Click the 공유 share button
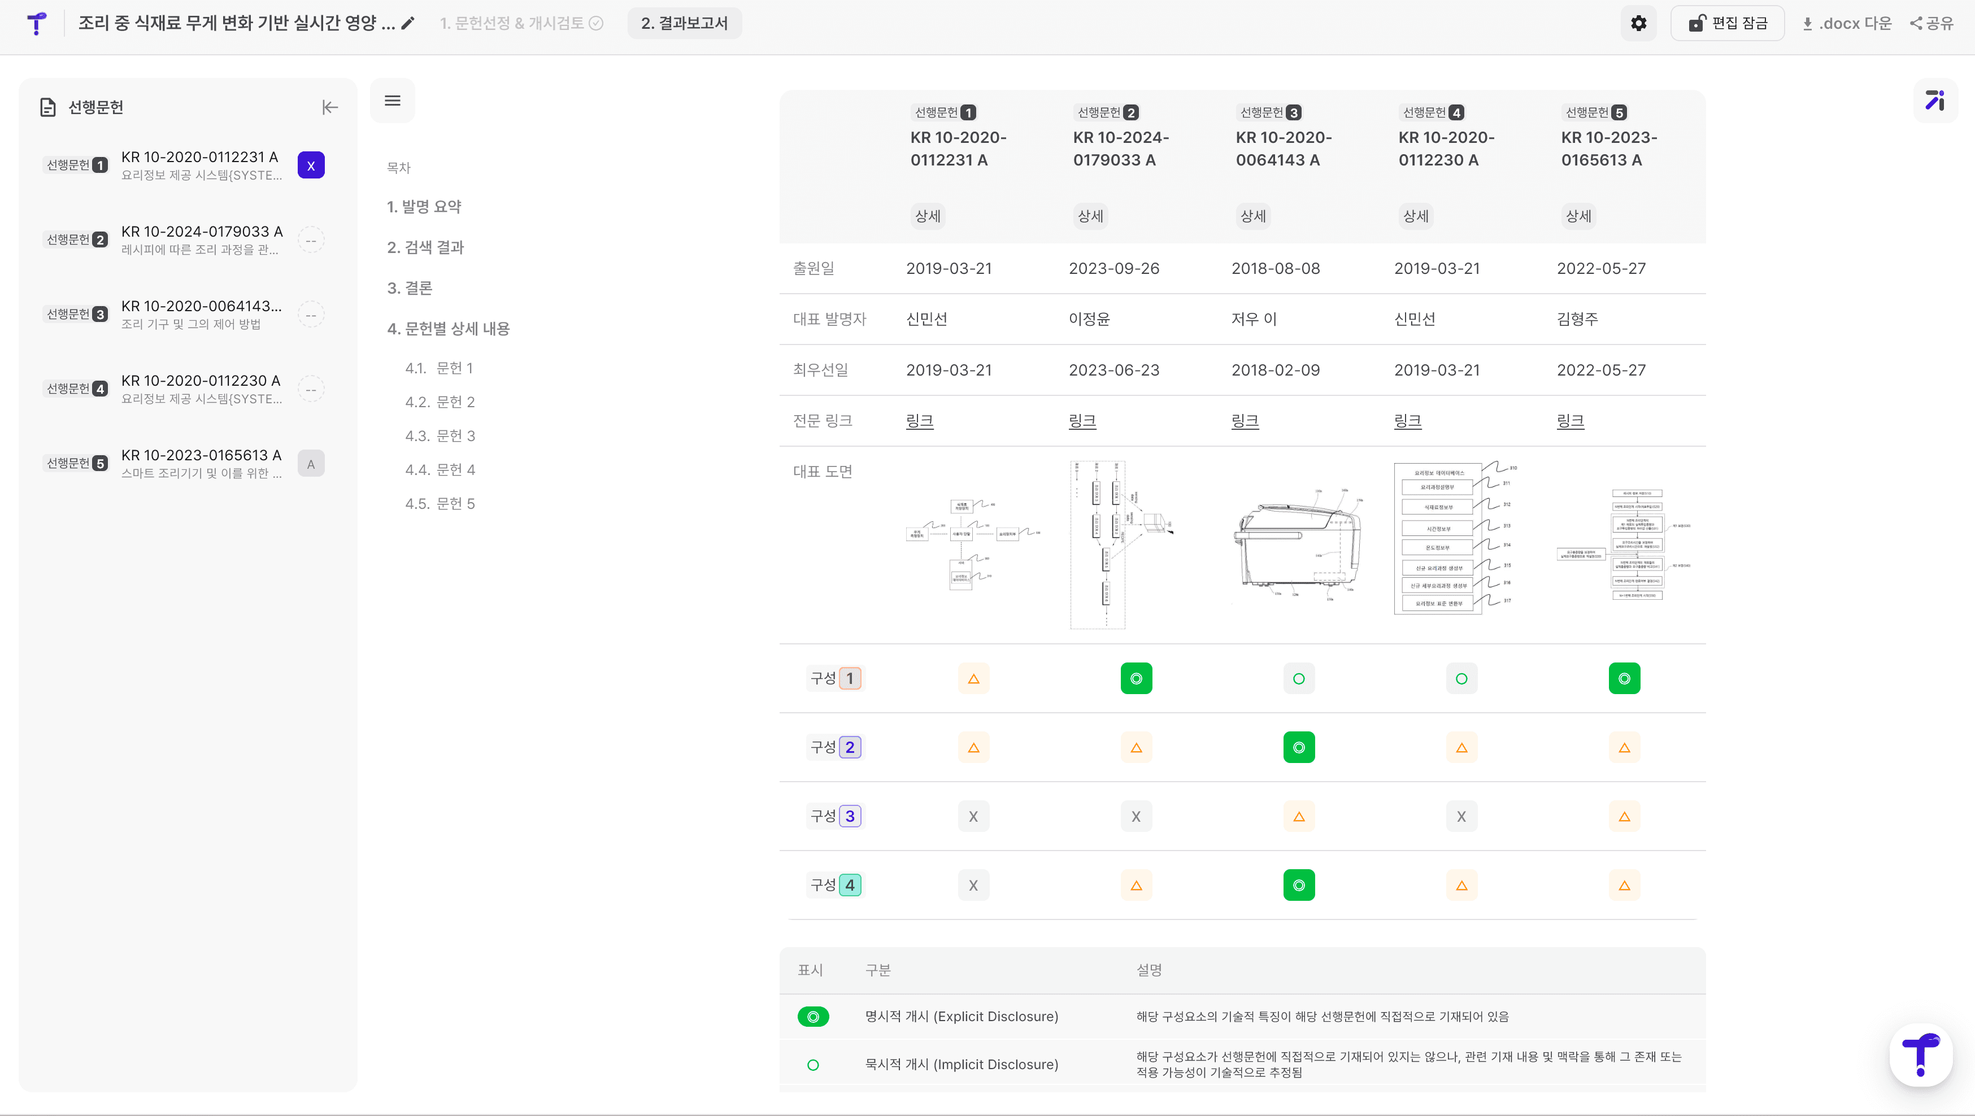 1932,23
